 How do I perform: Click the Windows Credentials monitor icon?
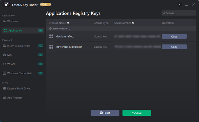(x=4, y=73)
